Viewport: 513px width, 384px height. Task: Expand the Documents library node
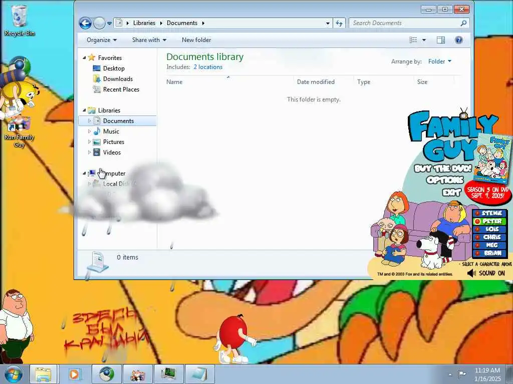coord(89,121)
